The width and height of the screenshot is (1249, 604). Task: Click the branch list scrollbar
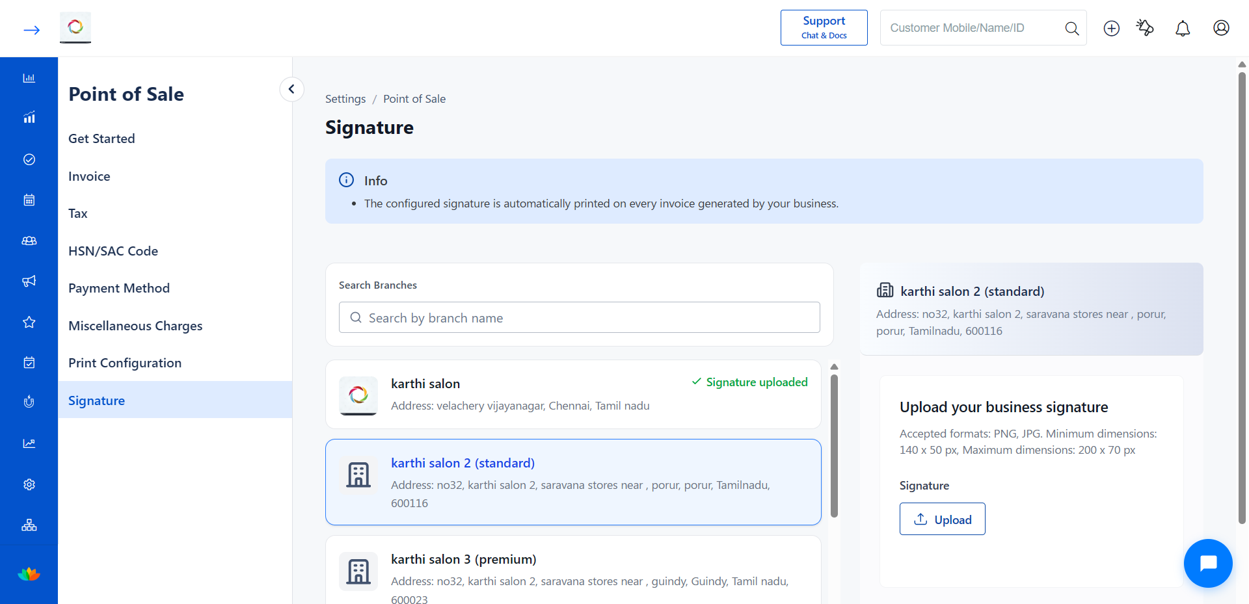pos(834,445)
